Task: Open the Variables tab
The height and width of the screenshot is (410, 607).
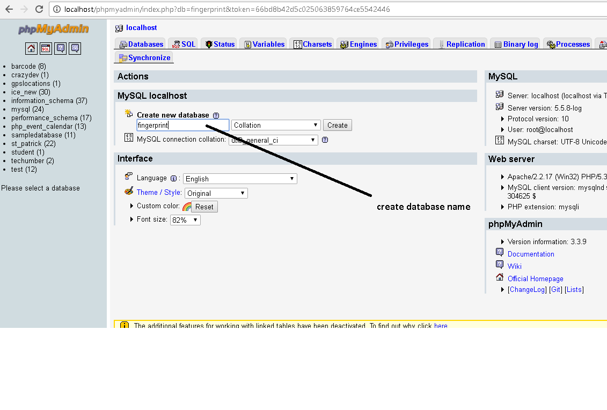Action: pos(265,44)
